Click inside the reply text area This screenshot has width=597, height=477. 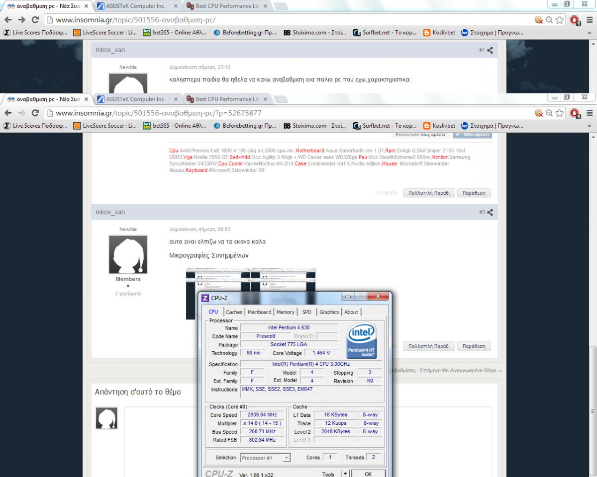pos(308,442)
